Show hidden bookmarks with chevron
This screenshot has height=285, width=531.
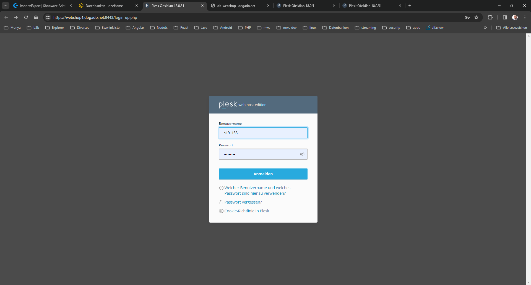[485, 28]
